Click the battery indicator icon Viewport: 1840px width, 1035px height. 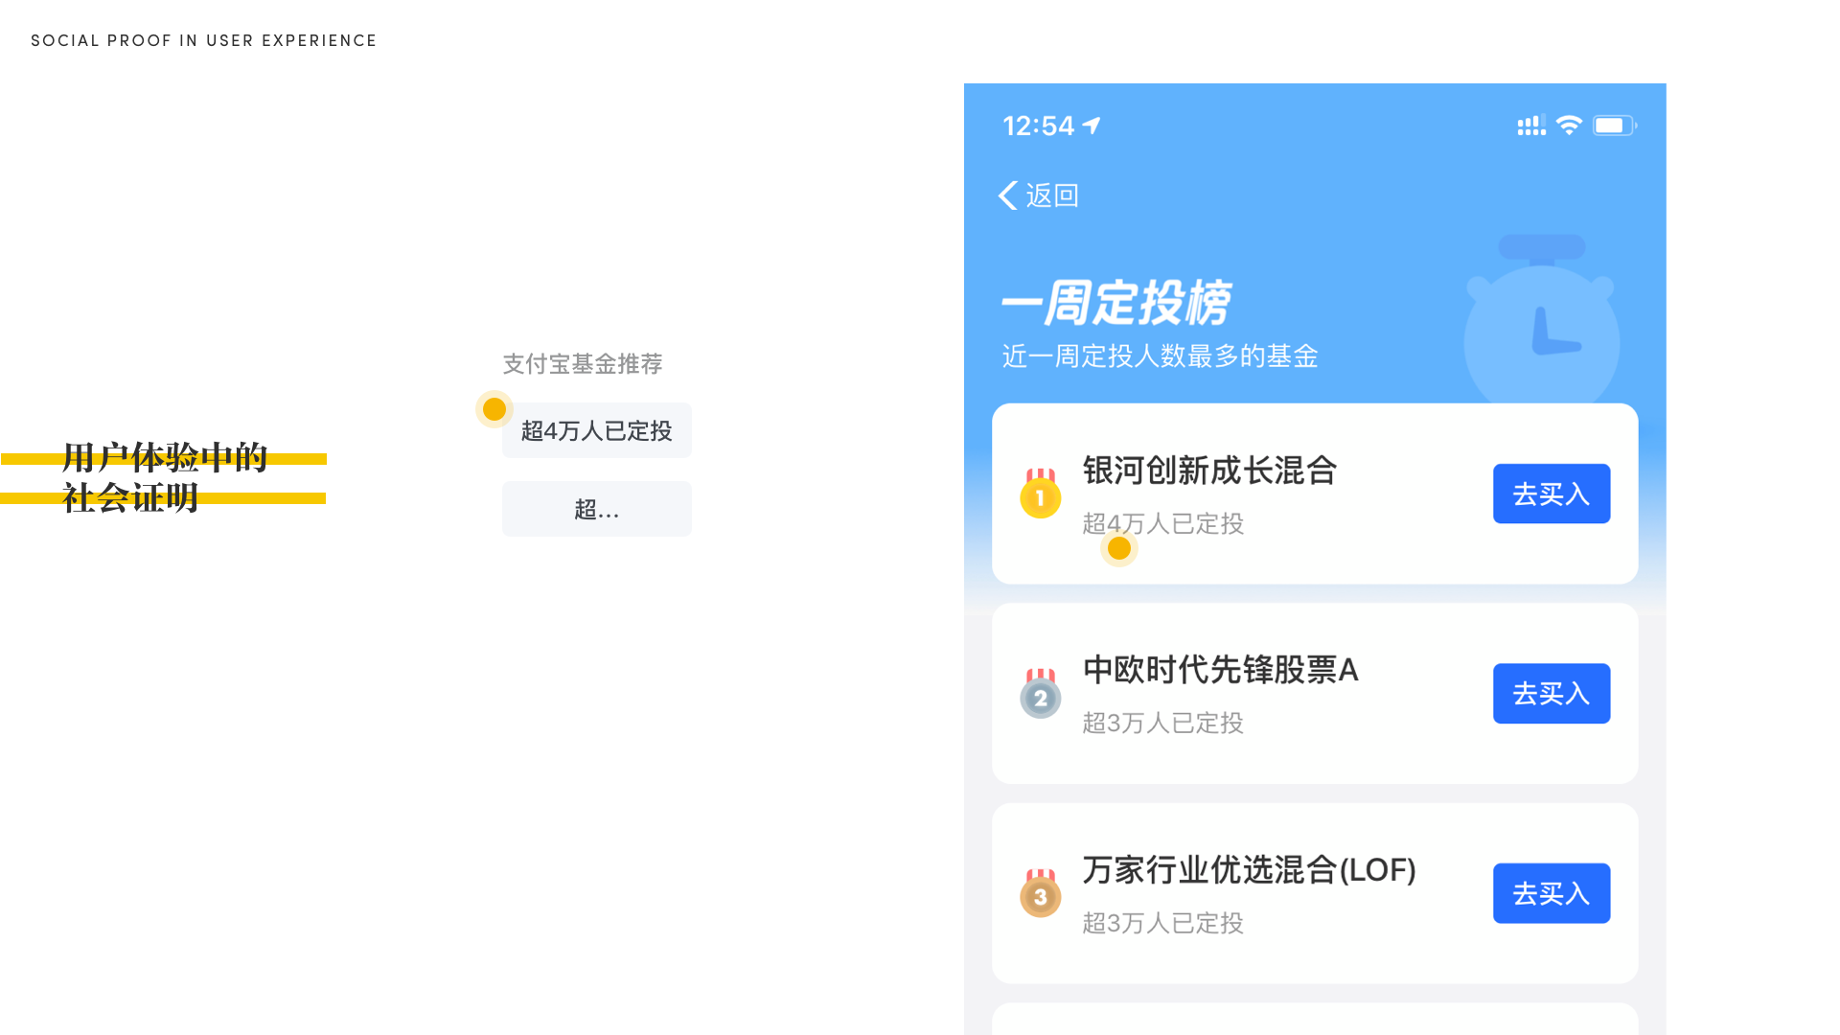tap(1615, 126)
